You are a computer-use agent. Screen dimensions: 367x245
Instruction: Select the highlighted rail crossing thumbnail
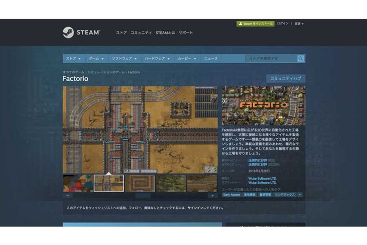tap(109, 183)
